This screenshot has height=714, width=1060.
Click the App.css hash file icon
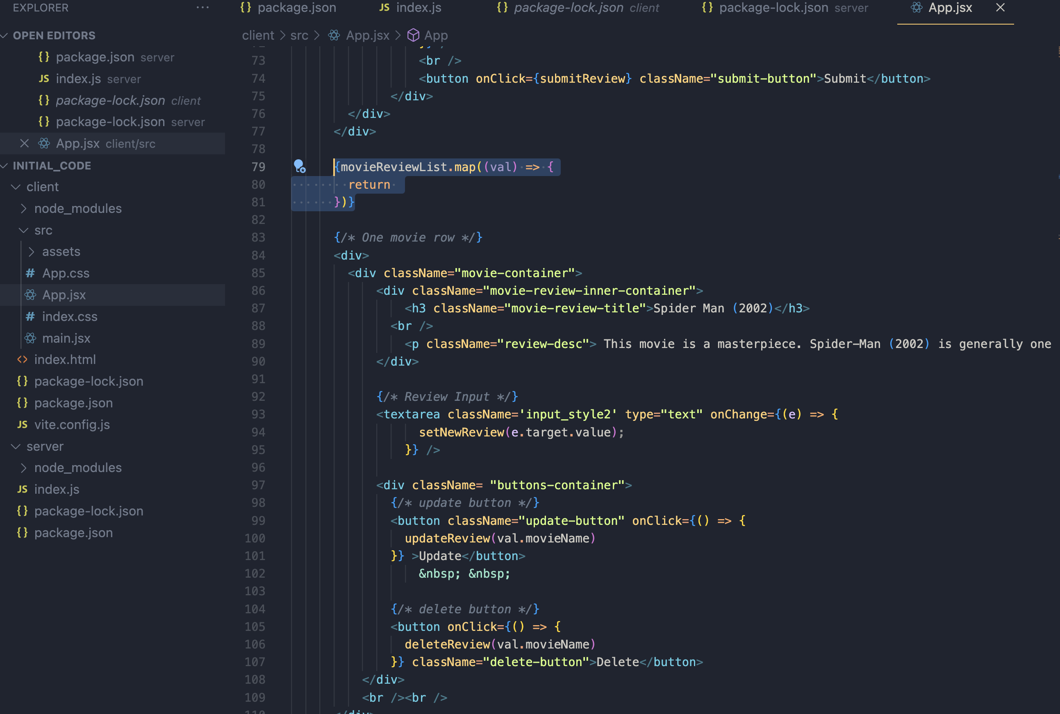(x=31, y=273)
